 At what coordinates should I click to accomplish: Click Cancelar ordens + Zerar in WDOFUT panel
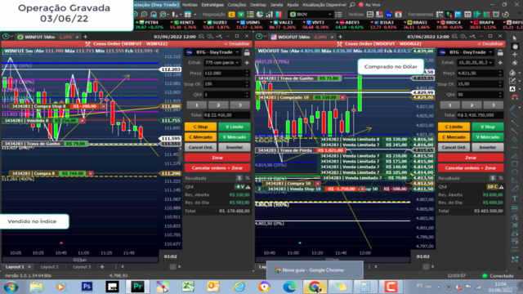[471, 168]
